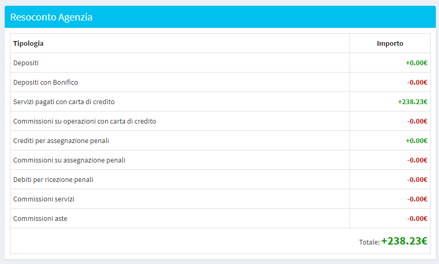Click the Depositi row label
Screen dimensions: 439x264
coord(26,63)
